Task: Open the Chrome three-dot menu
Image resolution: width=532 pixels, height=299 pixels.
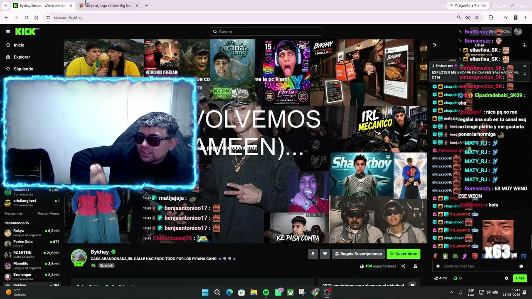Action: (525, 17)
